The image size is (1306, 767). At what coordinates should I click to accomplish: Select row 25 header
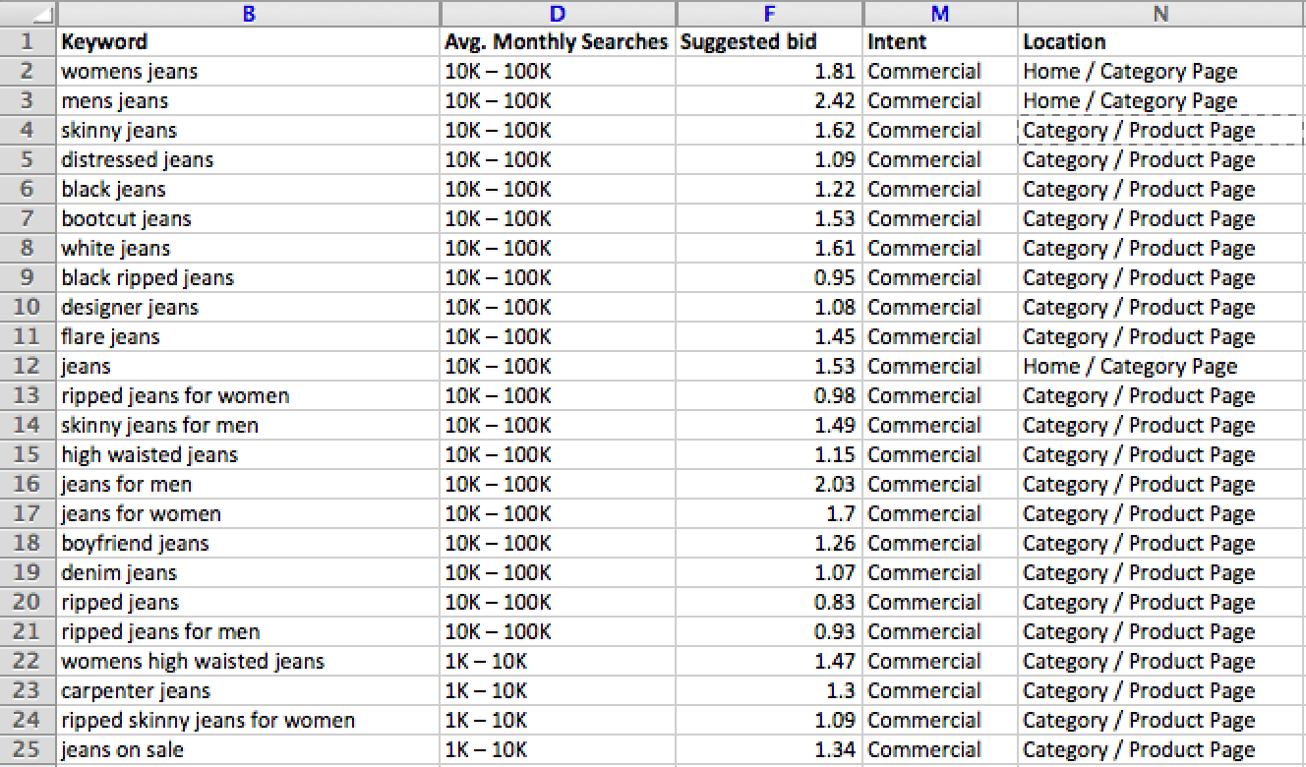28,749
